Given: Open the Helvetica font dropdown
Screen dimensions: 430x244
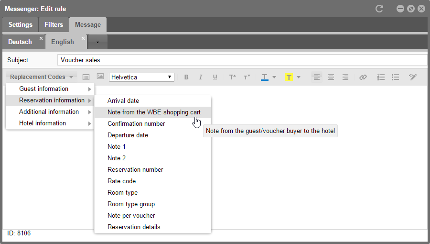Looking at the screenshot, I should tap(141, 77).
